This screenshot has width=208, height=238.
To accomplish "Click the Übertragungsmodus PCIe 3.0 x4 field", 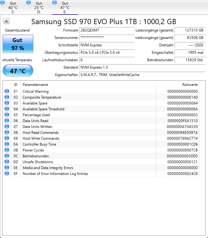I will click(107, 53).
